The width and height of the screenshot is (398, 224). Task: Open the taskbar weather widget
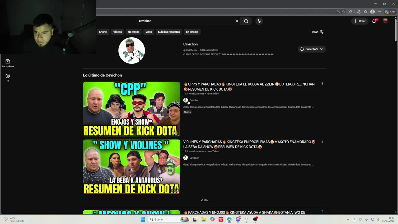pos(14,219)
